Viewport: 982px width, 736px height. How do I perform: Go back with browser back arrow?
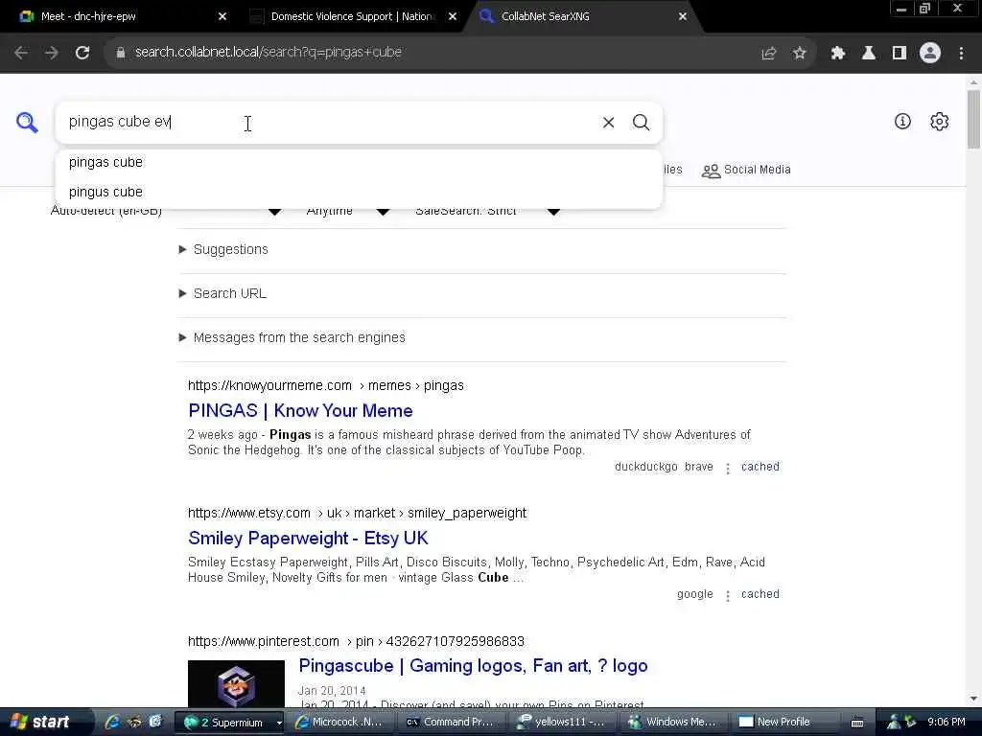point(21,53)
